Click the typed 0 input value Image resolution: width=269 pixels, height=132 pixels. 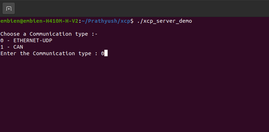[x=103, y=53]
